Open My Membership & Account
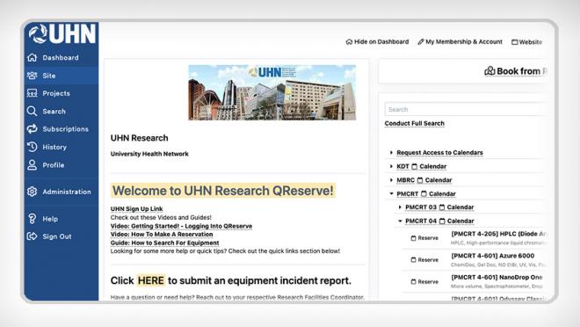 click(x=460, y=42)
